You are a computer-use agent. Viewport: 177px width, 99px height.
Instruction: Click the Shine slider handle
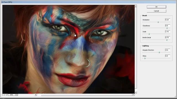tap(145, 58)
